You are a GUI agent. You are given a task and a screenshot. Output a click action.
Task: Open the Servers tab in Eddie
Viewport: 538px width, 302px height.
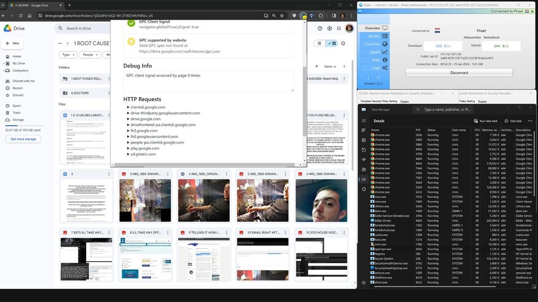[x=374, y=36]
